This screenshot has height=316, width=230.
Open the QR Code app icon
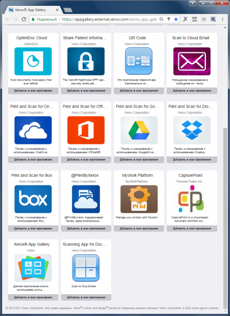[139, 61]
